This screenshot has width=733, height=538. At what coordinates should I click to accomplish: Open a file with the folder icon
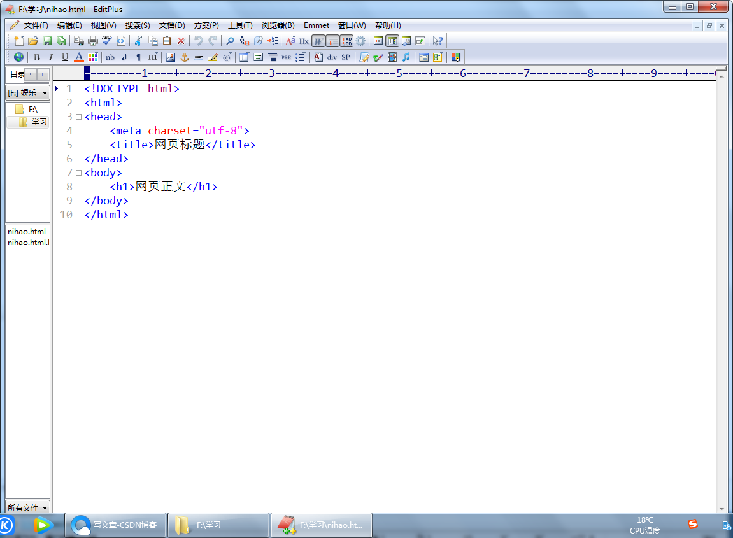tap(32, 41)
